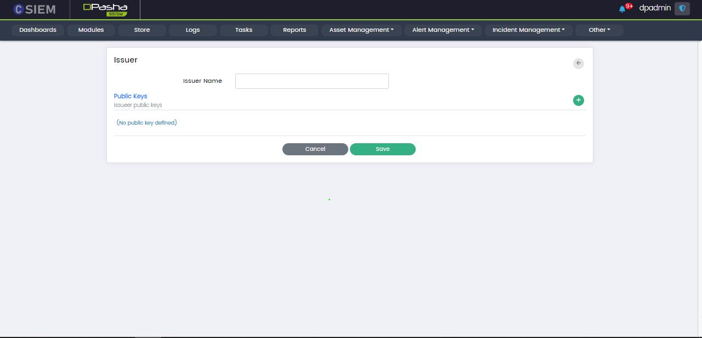Screen dimensions: 702x338
Task: Click the notification bell icon
Action: point(622,9)
